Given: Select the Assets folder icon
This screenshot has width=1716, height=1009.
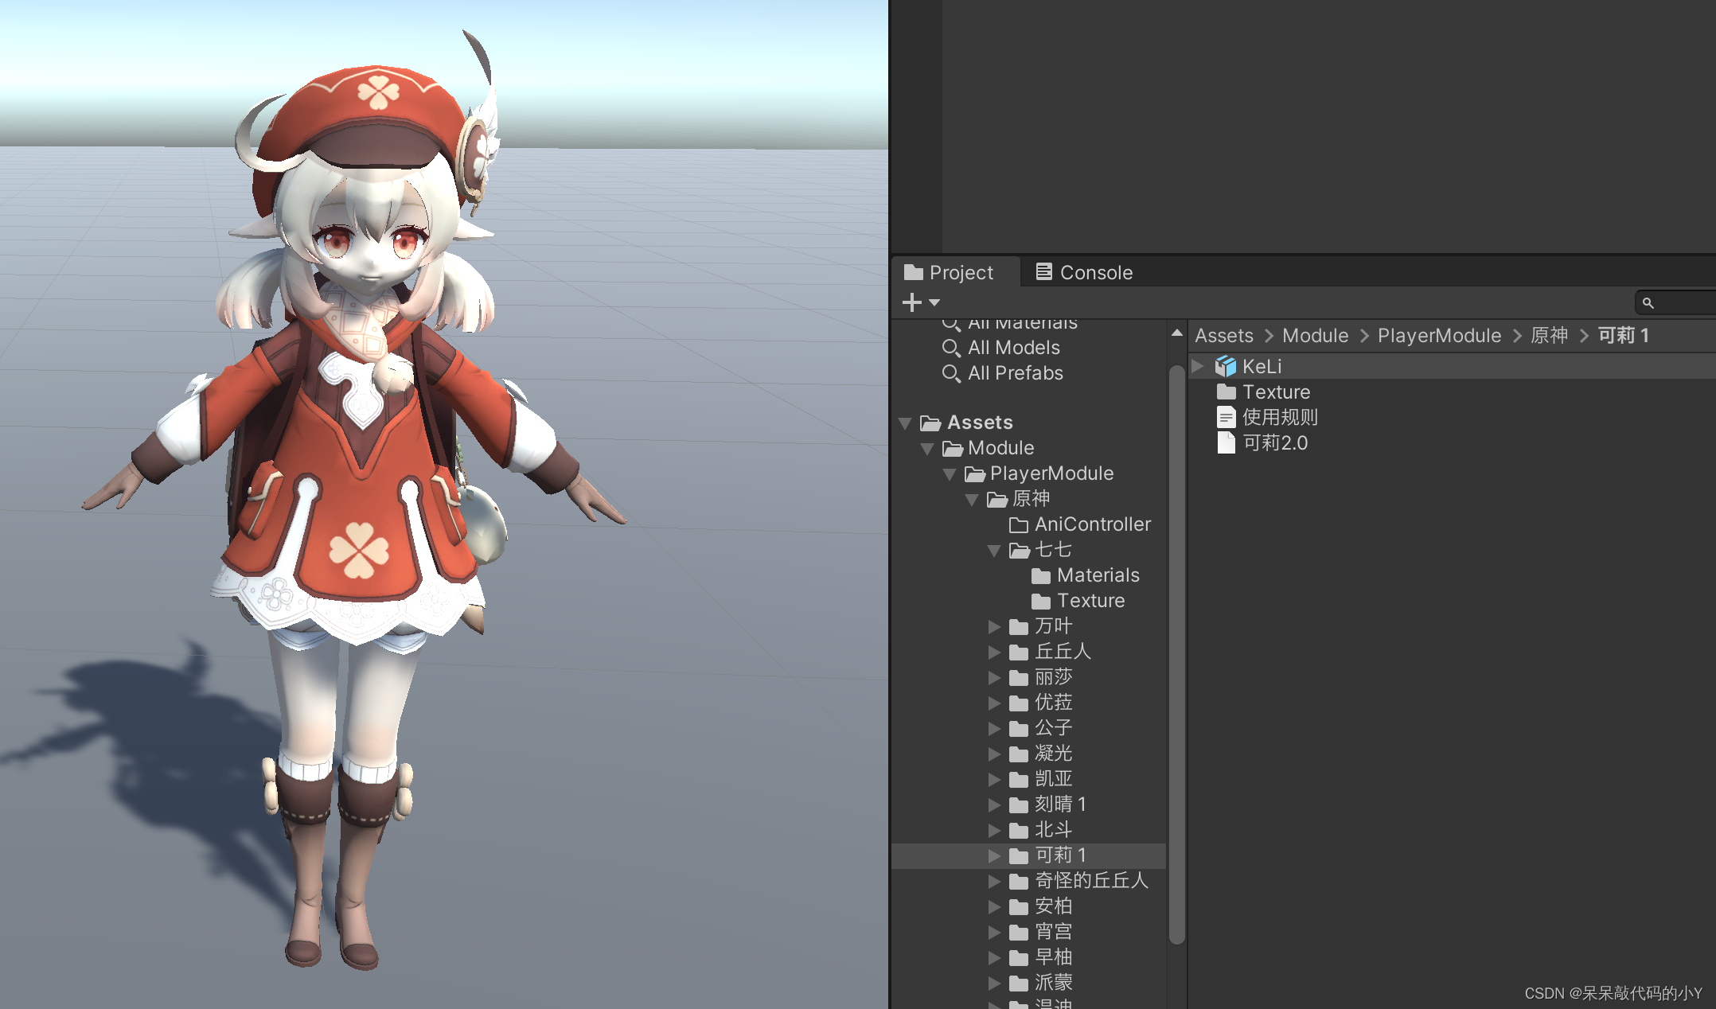Looking at the screenshot, I should [x=930, y=423].
